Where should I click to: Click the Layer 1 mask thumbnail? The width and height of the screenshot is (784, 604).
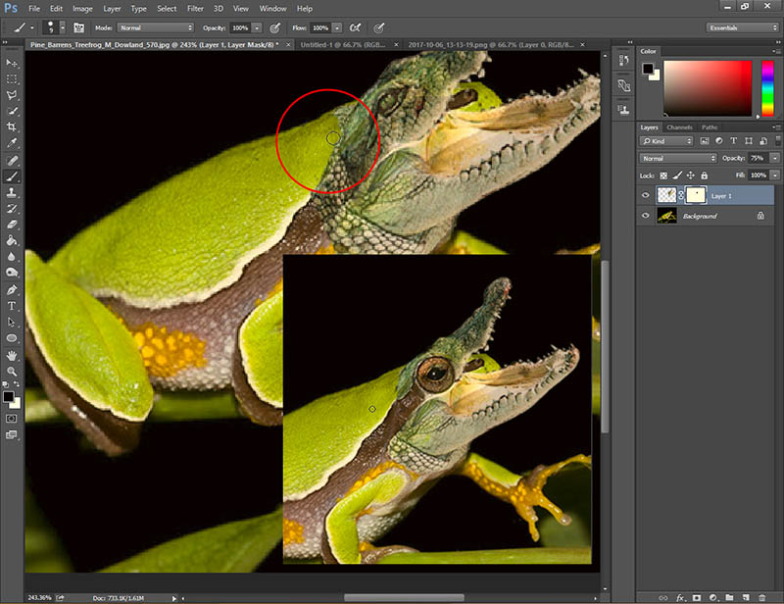(695, 195)
